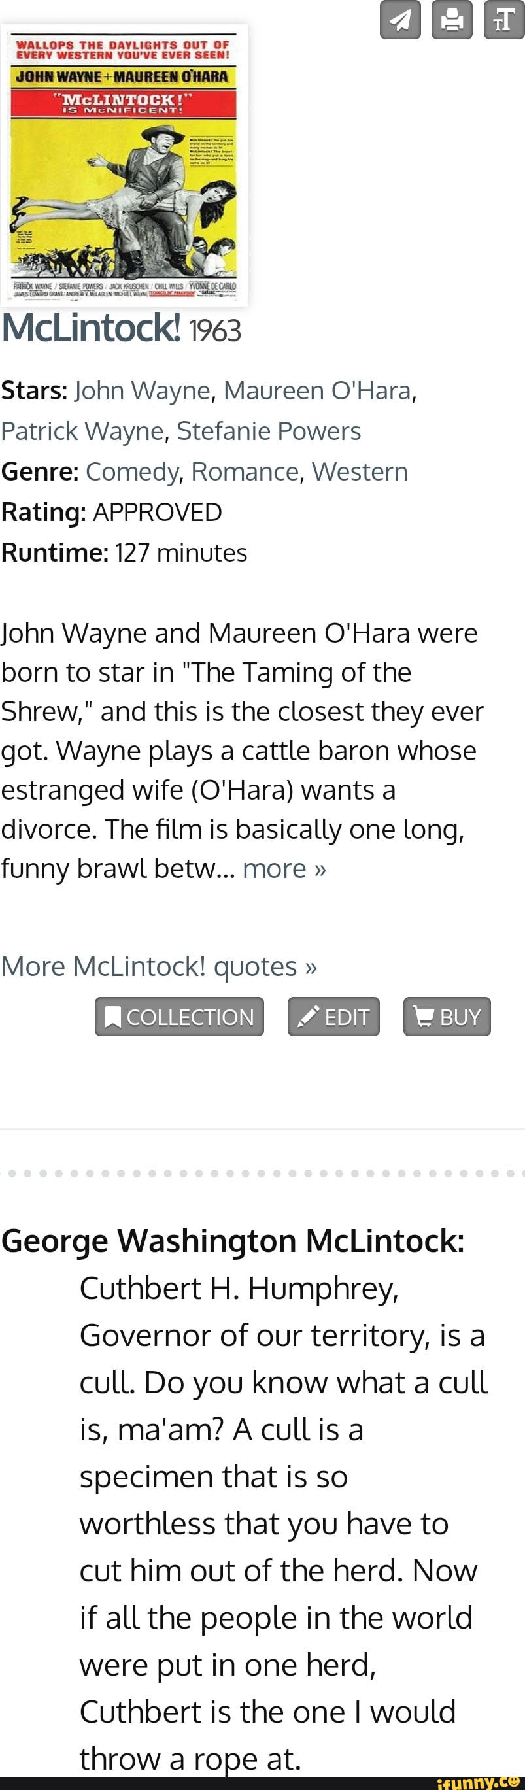Screen dimensions: 525x1790
Task: Click the ifunny.co watermark logo
Action: (x=480, y=1782)
